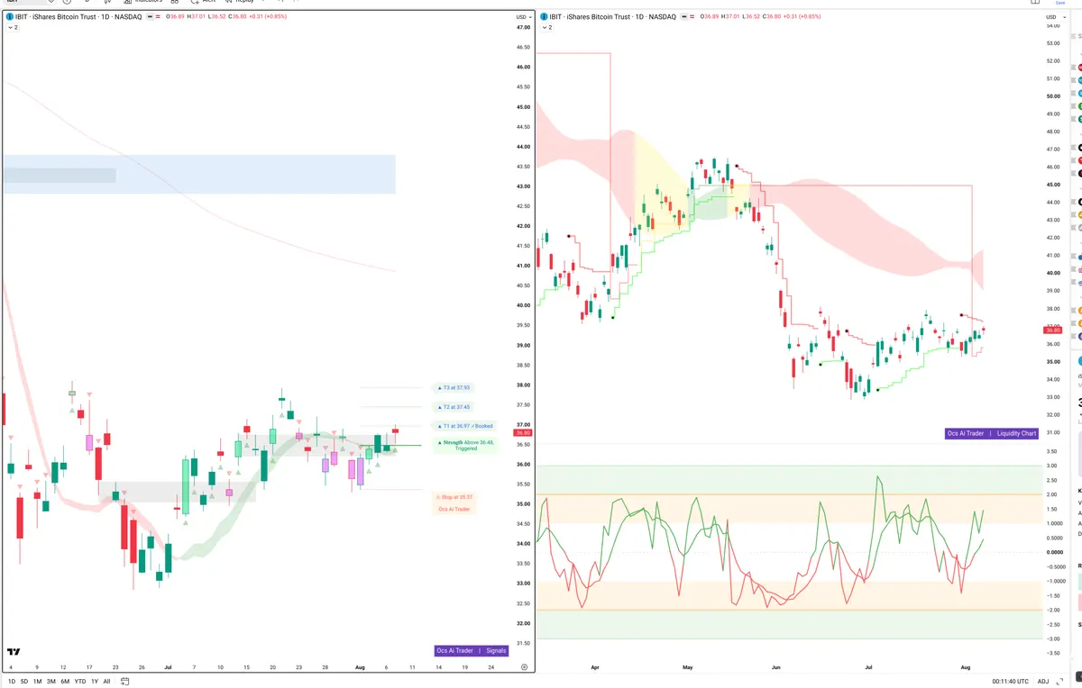Select the Strength Above 36.48 Triggered label
Image resolution: width=1082 pixels, height=688 pixels.
coord(465,445)
